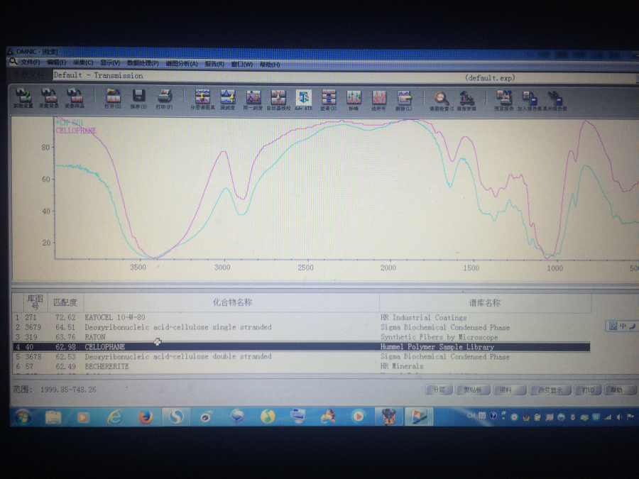639x479 pixels.
Task: Open the 数据处理(P) menu
Action: (x=143, y=63)
